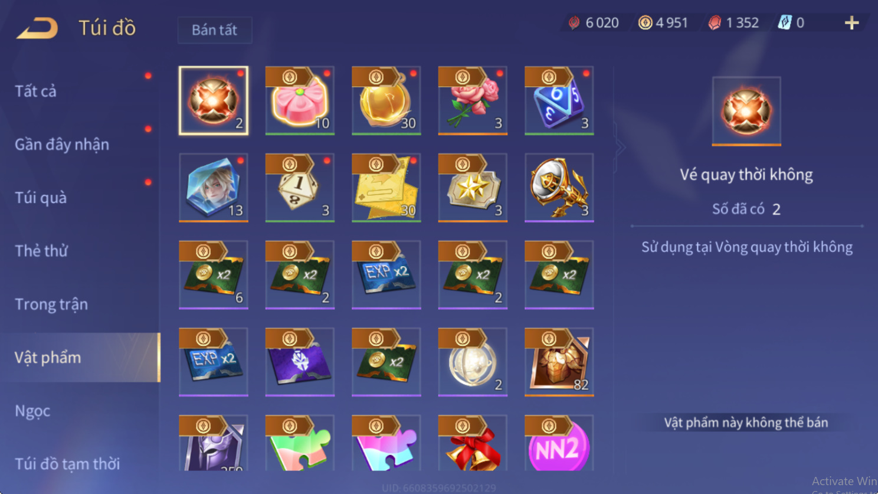Select the blue dice item
The width and height of the screenshot is (878, 494).
click(559, 100)
